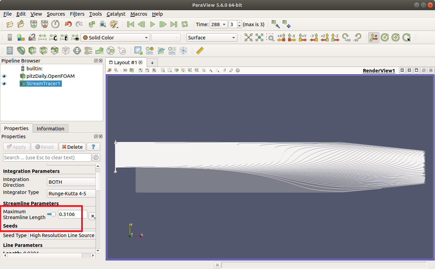The height and width of the screenshot is (269, 435).
Task: Toggle visibility eye of StreamTracer1
Action: 4,84
